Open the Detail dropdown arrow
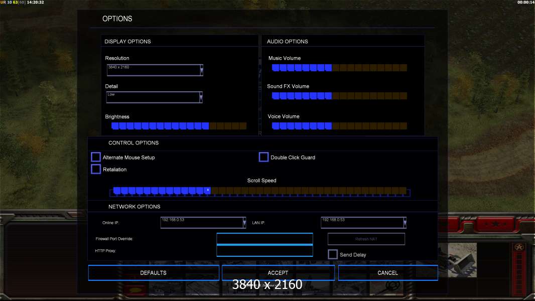The image size is (535, 301). [201, 97]
